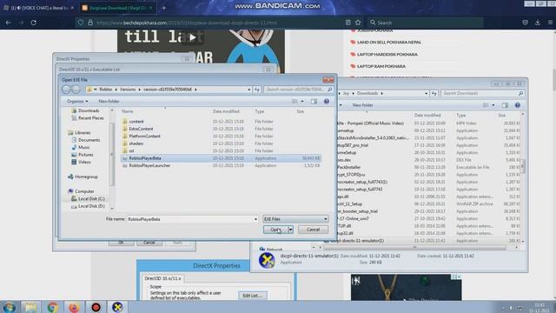Open the EXE Files type dropdown
556x313 pixels.
click(x=295, y=219)
